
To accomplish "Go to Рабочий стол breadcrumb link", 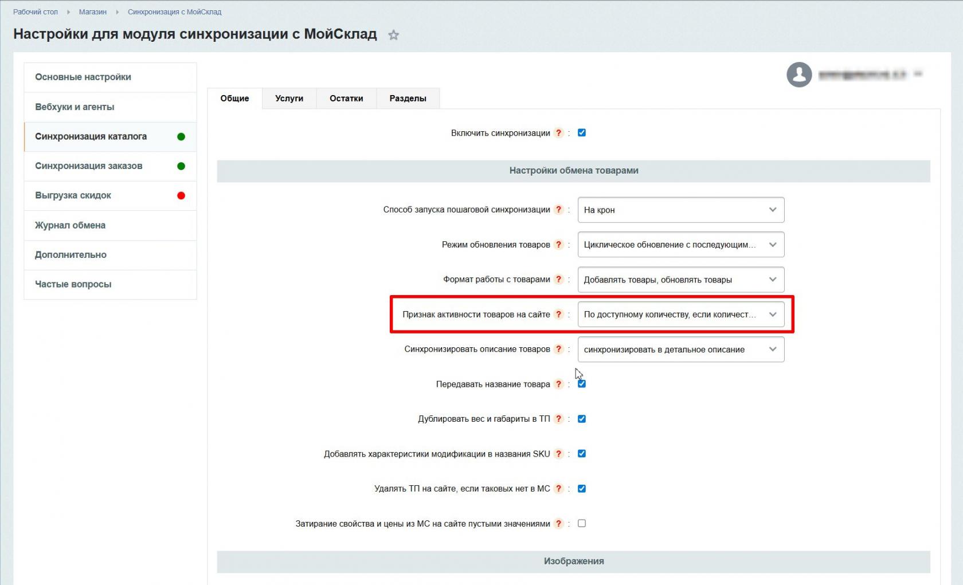I will pos(36,12).
